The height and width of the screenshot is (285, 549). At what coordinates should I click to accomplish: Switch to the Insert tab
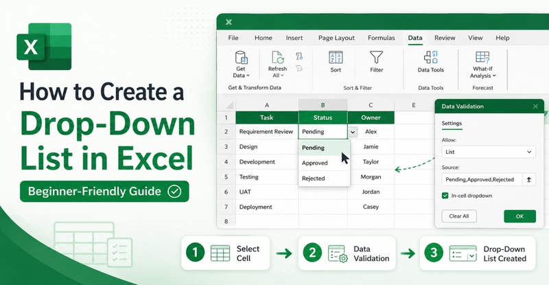click(x=294, y=38)
